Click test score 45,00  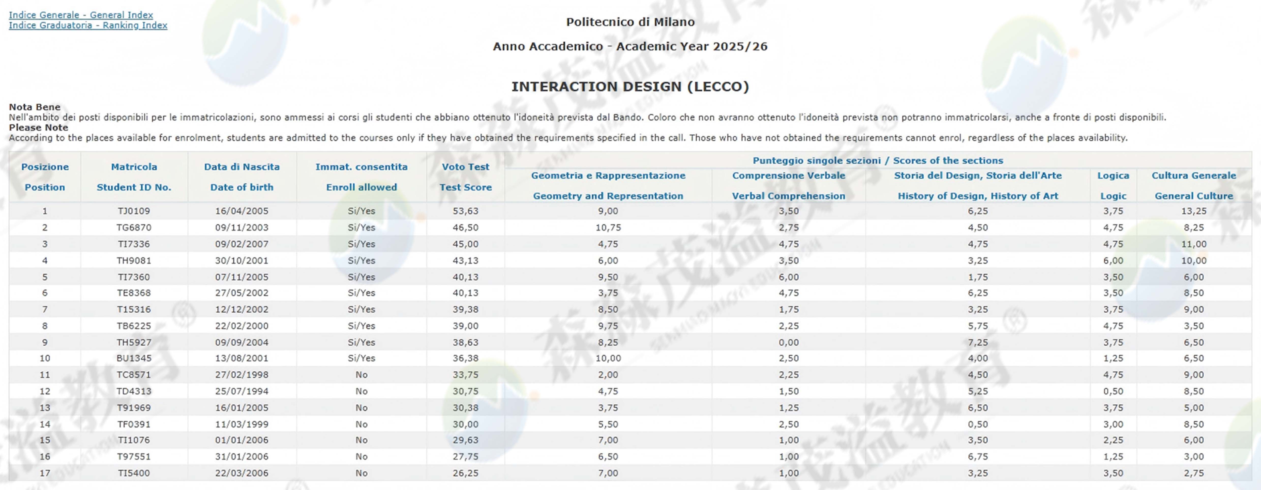point(466,244)
